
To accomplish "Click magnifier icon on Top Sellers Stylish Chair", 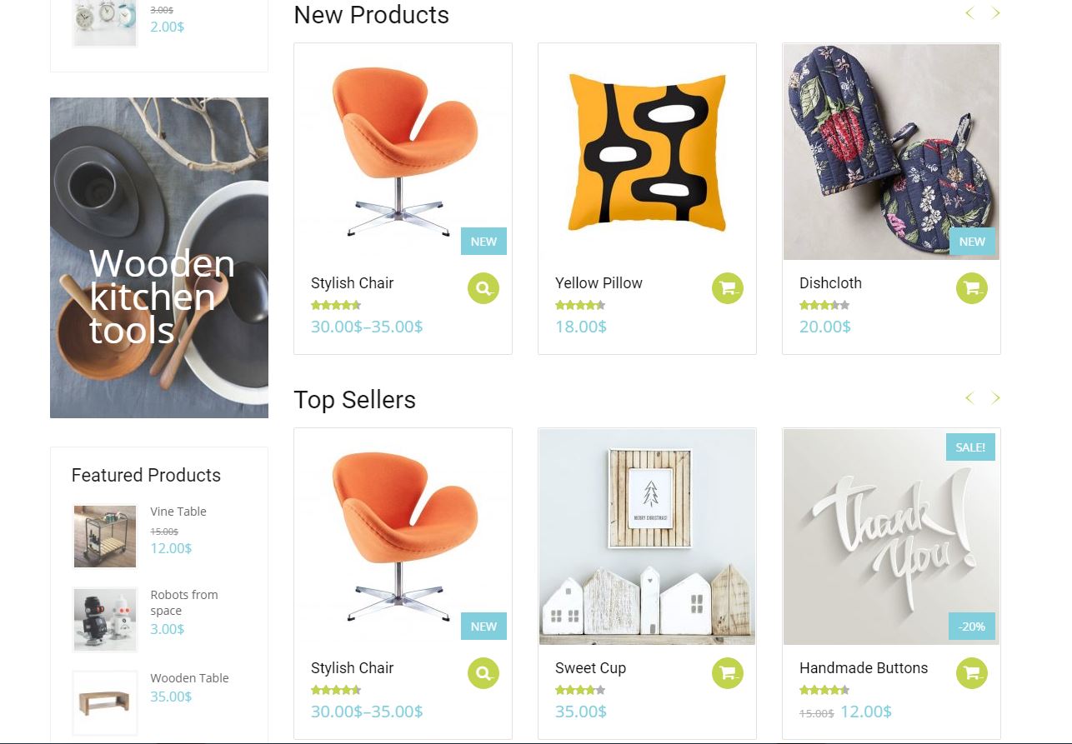I will point(483,673).
